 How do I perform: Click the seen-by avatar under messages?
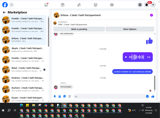tap(150, 91)
